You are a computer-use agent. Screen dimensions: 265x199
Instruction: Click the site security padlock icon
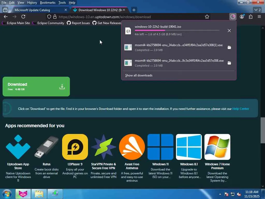coord(55,17)
